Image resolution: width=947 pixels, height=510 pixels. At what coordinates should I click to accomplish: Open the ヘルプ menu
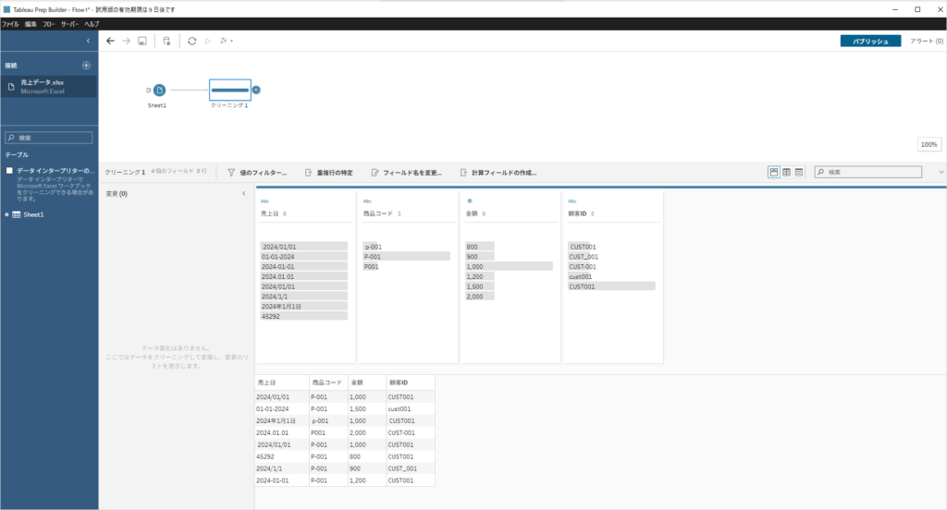92,23
